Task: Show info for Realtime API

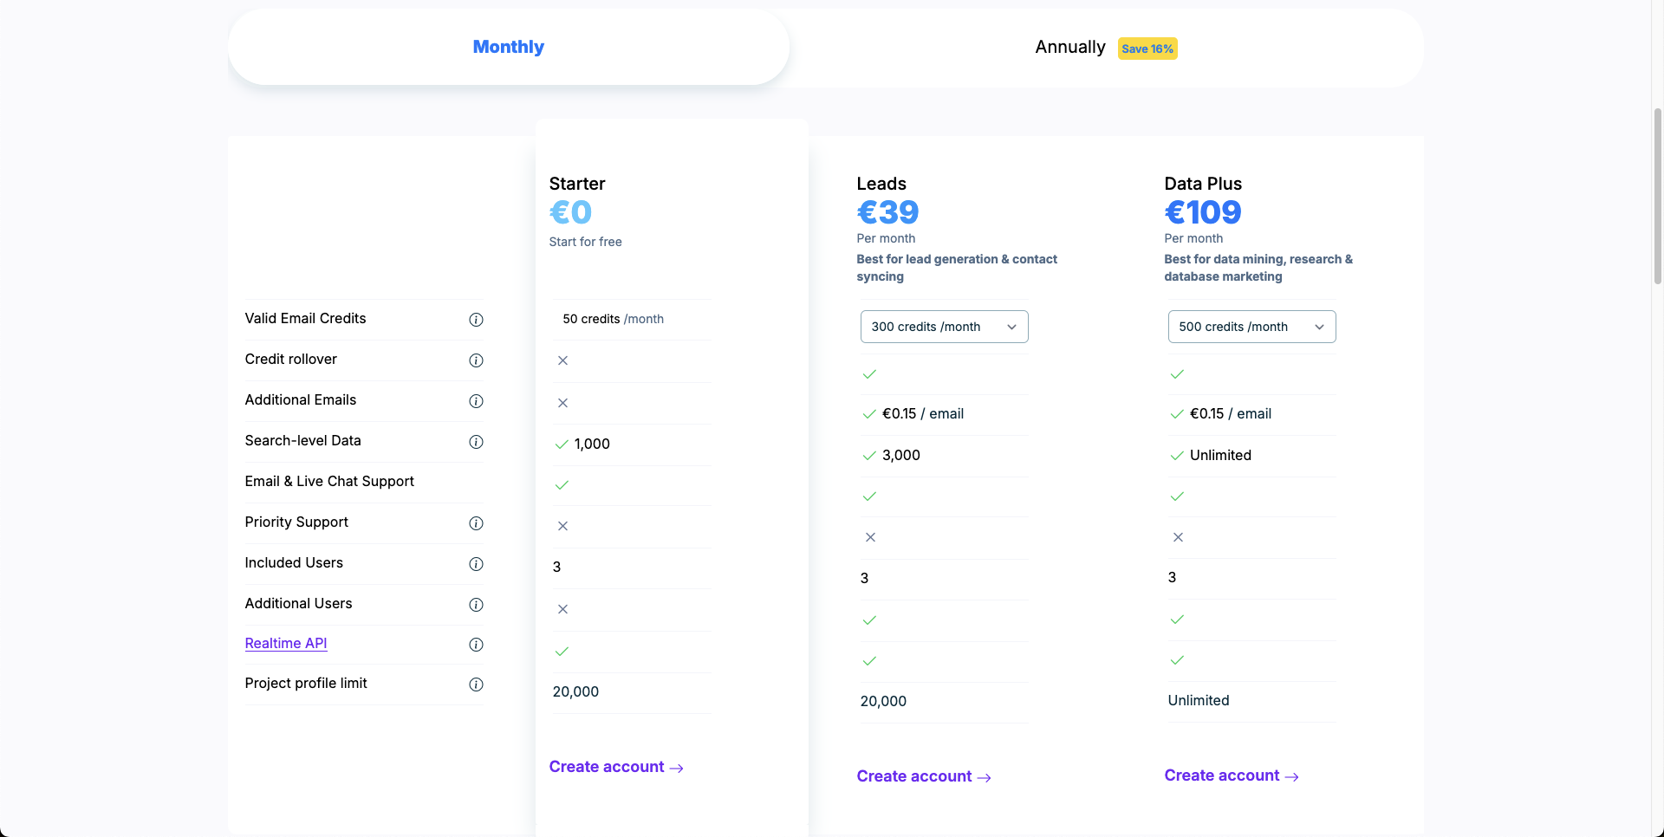Action: coord(476,645)
